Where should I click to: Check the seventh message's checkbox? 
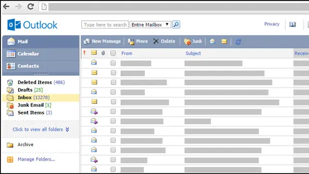(x=113, y=121)
